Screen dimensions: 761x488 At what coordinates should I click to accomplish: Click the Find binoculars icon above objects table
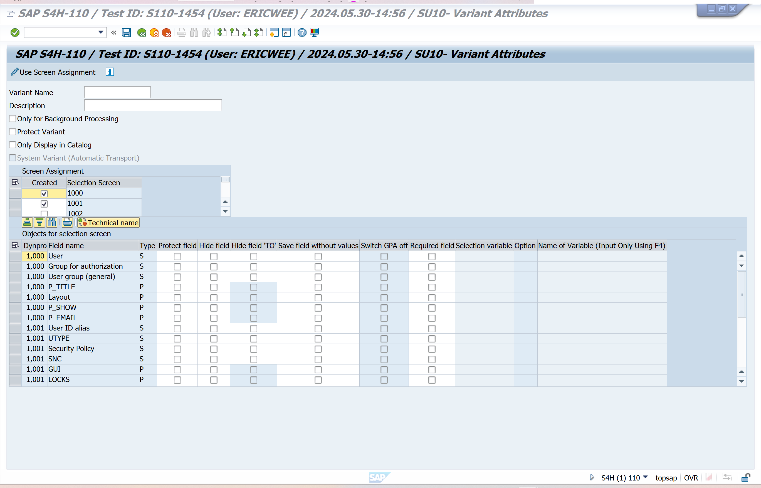(x=52, y=223)
